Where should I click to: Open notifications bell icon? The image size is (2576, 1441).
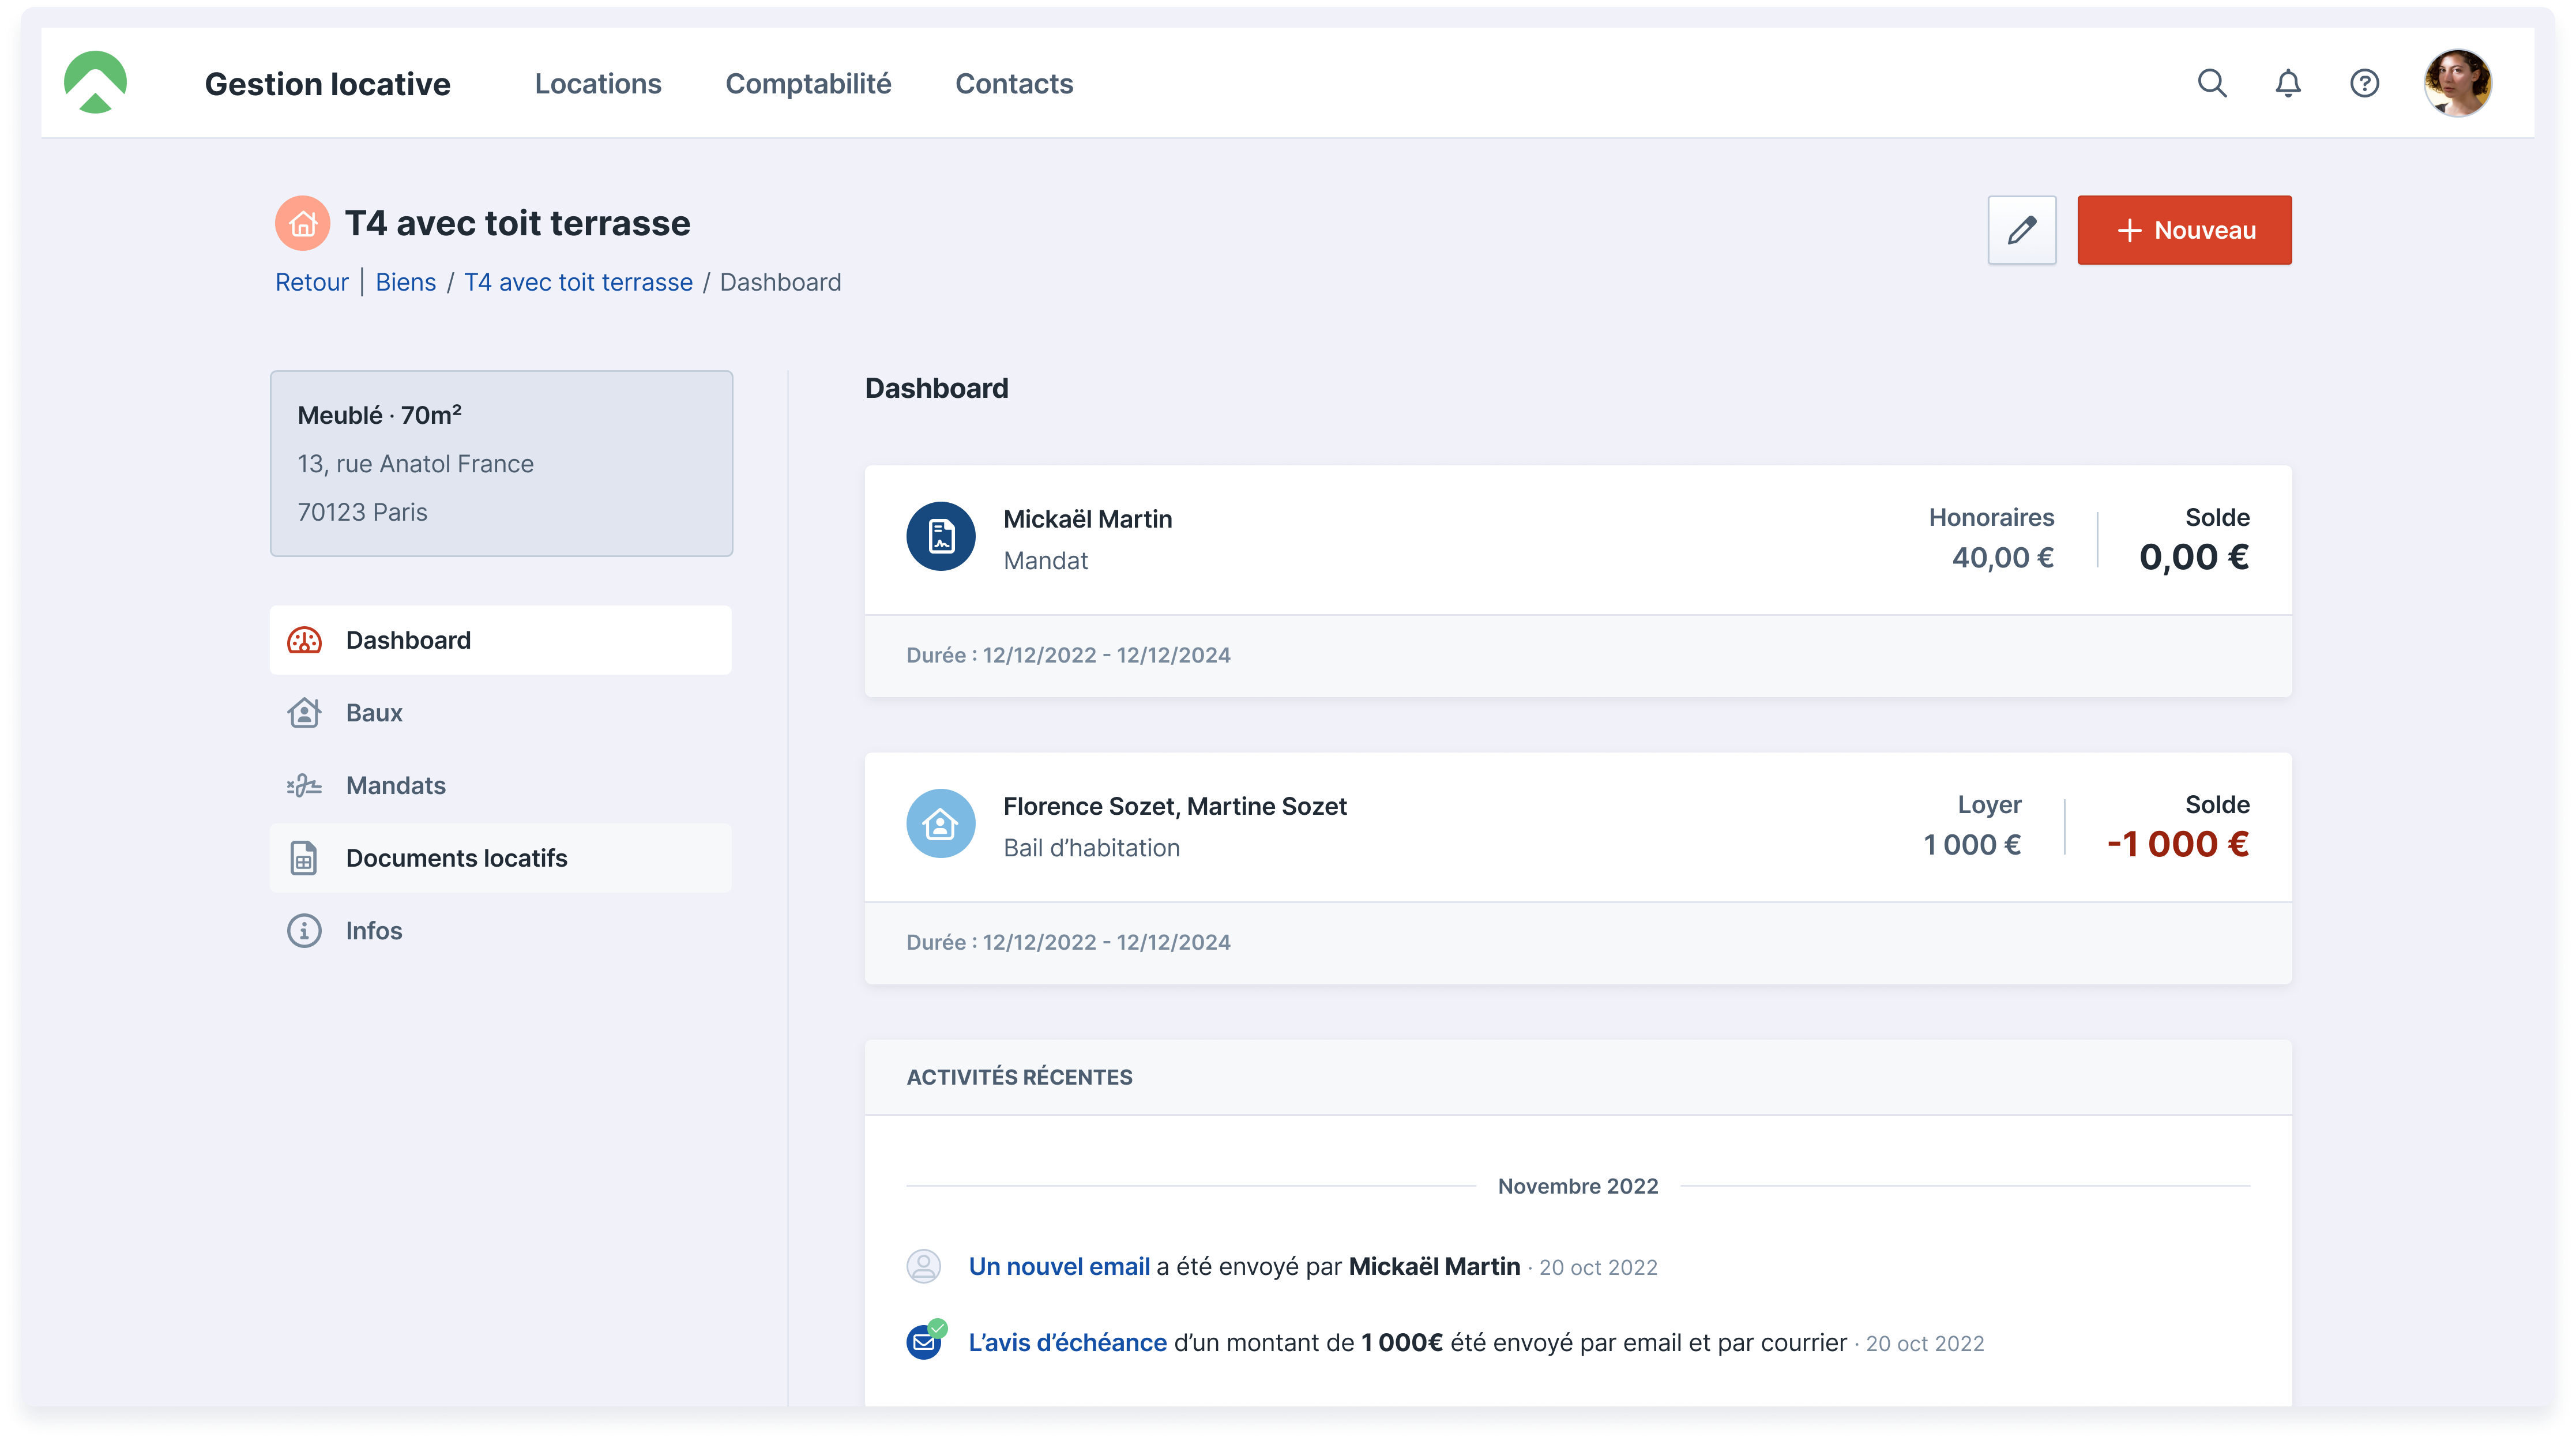[x=2287, y=83]
